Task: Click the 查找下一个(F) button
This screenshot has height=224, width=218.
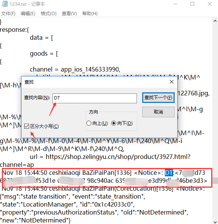Action: click(158, 98)
